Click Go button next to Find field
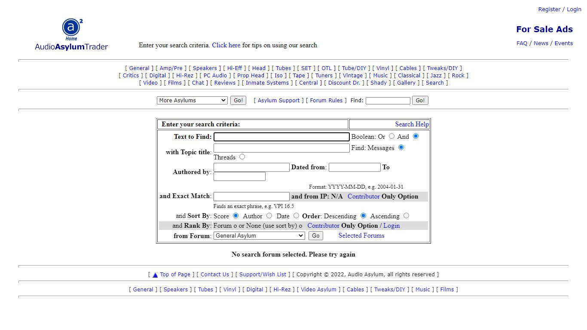Image resolution: width=587 pixels, height=330 pixels. (420, 100)
